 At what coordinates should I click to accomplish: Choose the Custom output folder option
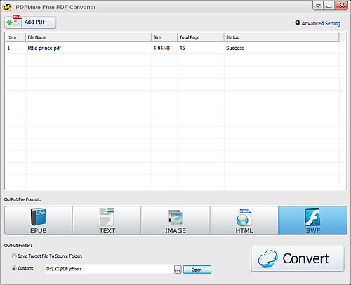click(14, 268)
